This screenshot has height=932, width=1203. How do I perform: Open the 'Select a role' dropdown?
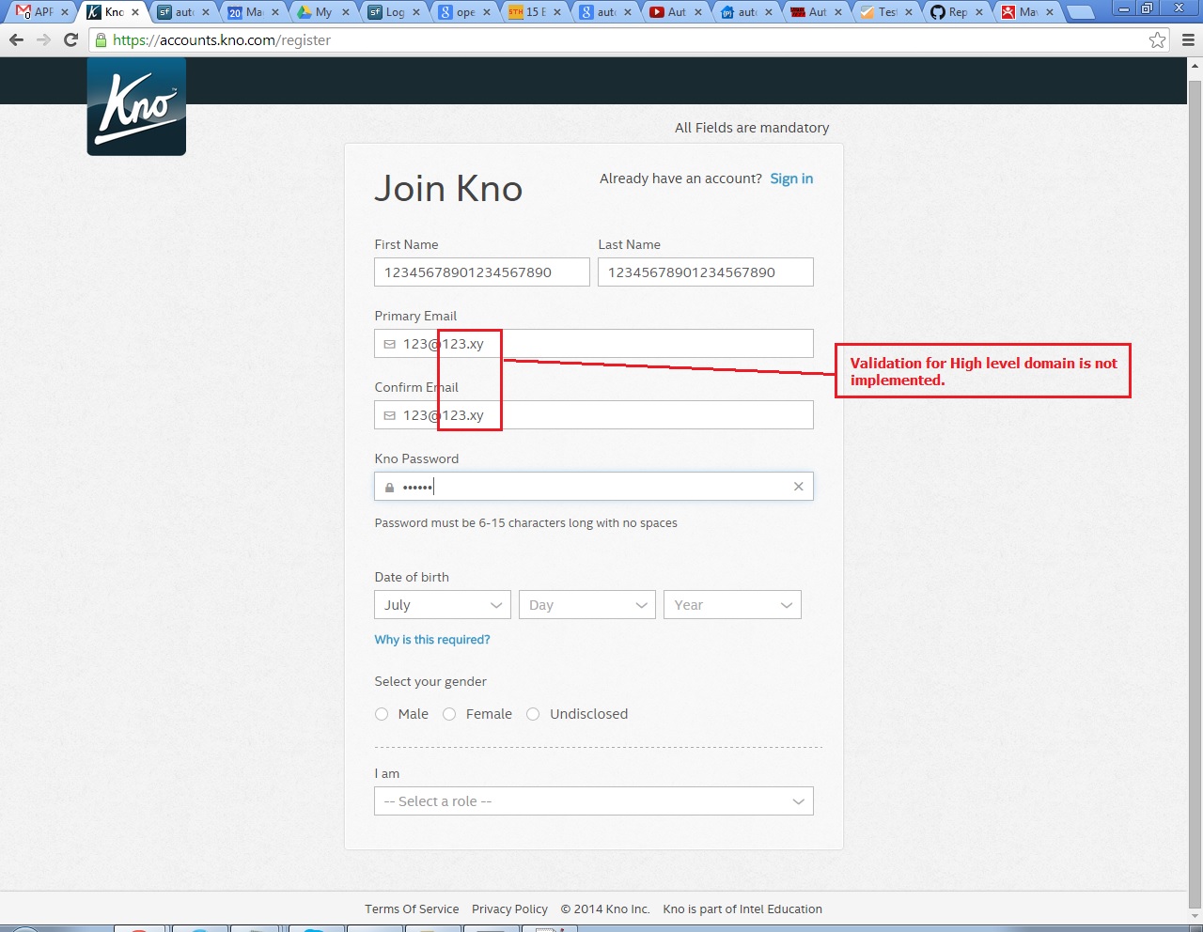594,801
